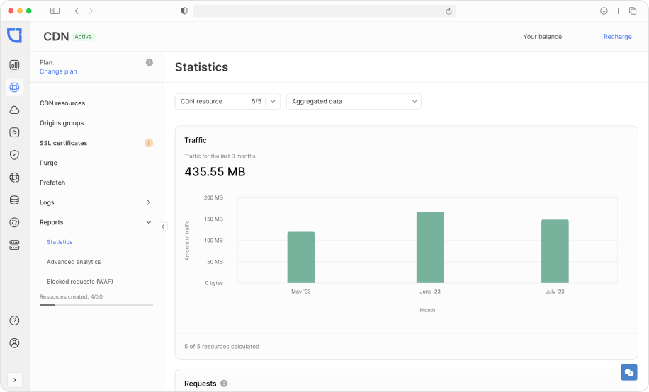Viewport: 649px width, 392px height.
Task: Click 'Traffic for the last 3 months' text
Action: (x=220, y=156)
